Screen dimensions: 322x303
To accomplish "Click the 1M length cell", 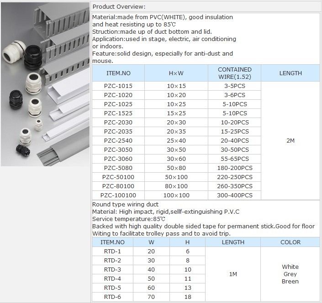I will click(x=233, y=274).
